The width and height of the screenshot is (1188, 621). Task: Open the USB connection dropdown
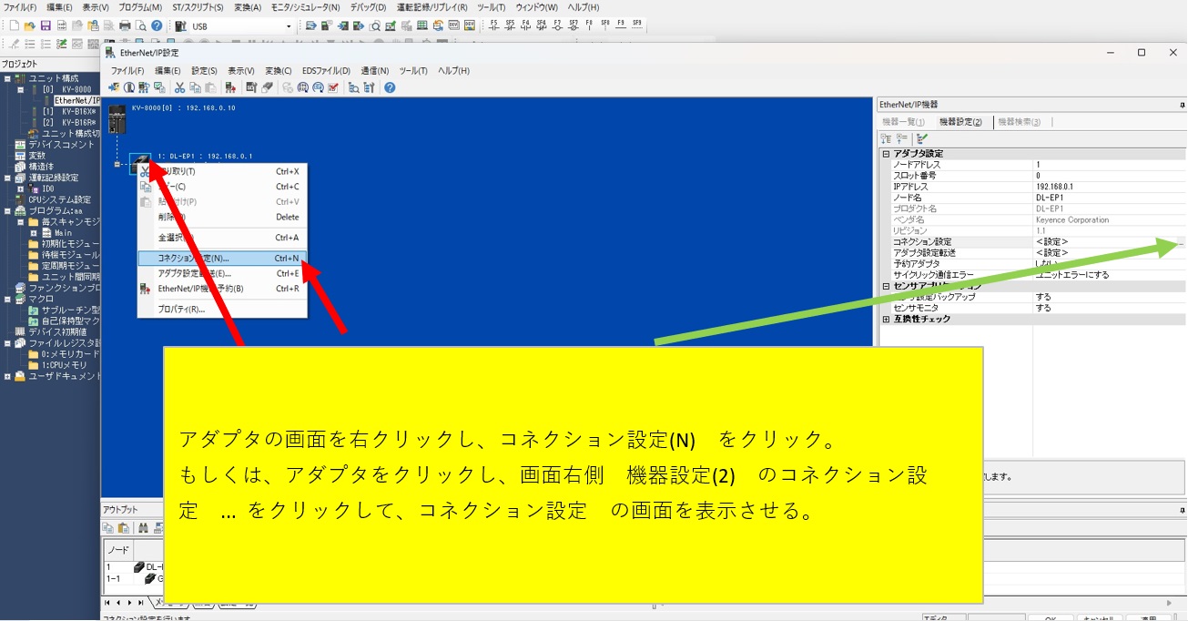[x=289, y=26]
